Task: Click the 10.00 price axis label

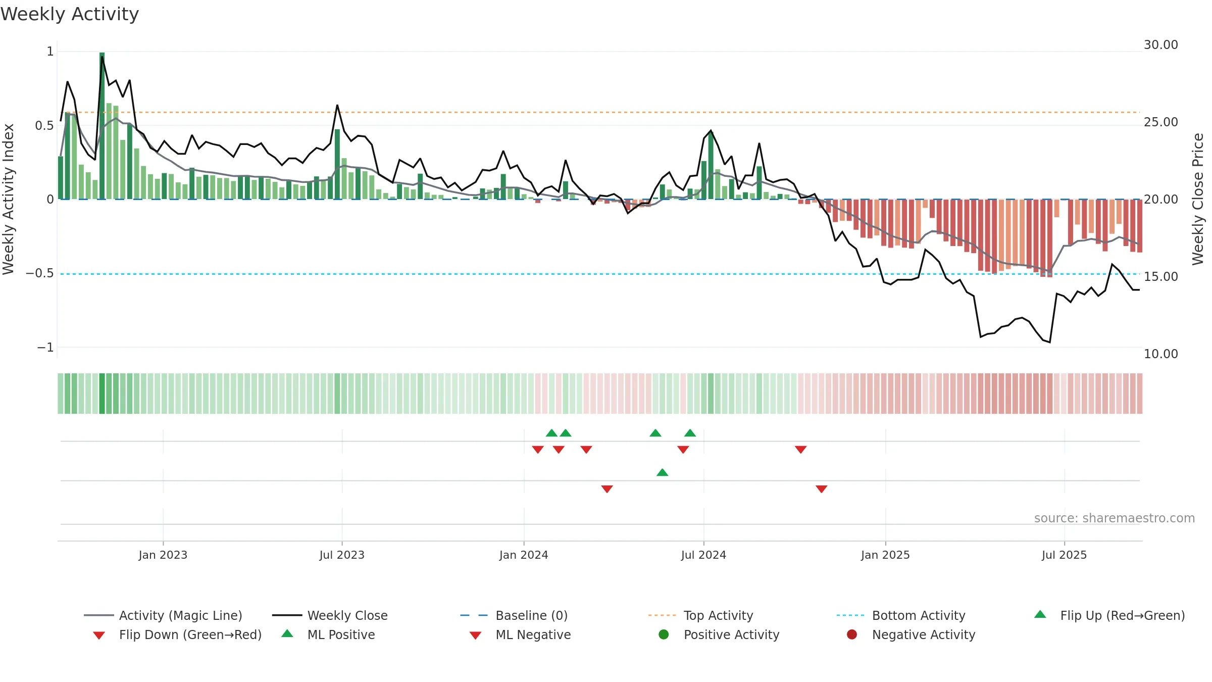Action: pyautogui.click(x=1160, y=354)
